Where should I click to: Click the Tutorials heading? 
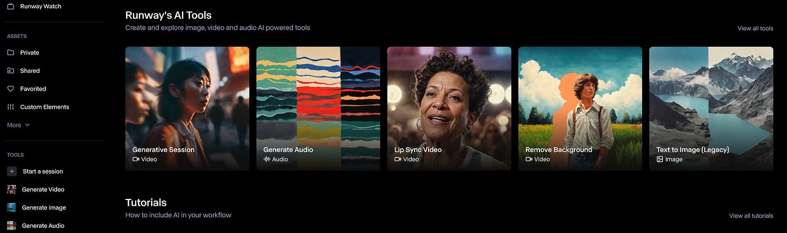point(146,203)
